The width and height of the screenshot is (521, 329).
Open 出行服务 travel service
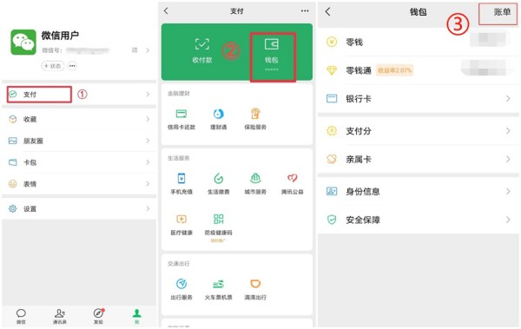coord(181,289)
